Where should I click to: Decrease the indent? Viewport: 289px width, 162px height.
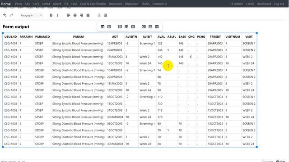point(99,15)
